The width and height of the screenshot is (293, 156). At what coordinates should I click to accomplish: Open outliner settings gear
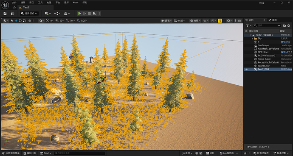(288, 25)
